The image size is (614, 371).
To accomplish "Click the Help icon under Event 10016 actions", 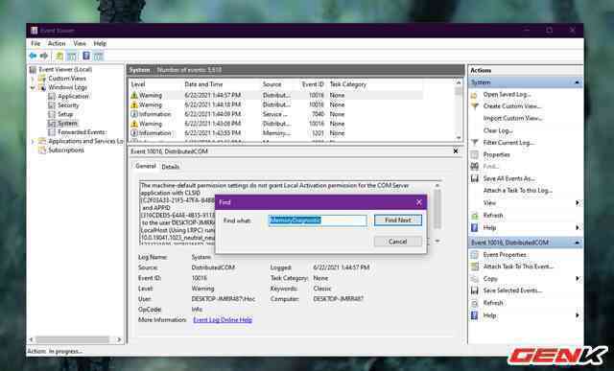I will click(x=474, y=315).
